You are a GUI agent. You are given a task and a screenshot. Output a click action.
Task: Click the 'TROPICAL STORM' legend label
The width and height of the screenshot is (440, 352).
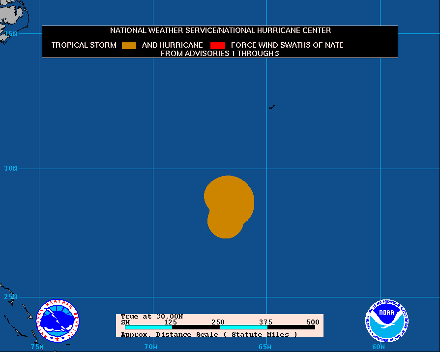[x=84, y=45]
